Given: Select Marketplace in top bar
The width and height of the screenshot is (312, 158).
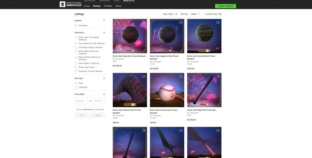Looking at the screenshot, I should tap(129, 1).
